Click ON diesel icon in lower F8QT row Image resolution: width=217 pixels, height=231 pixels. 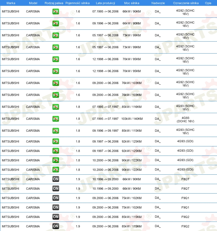tap(56, 188)
